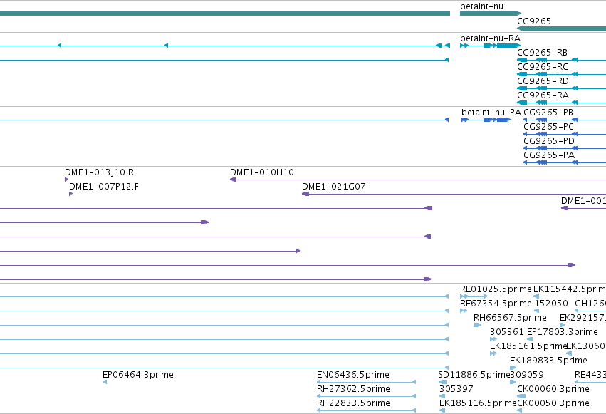The image size is (606, 414).
Task: Click the RE67354.5prime EST label
Action: [x=496, y=304]
